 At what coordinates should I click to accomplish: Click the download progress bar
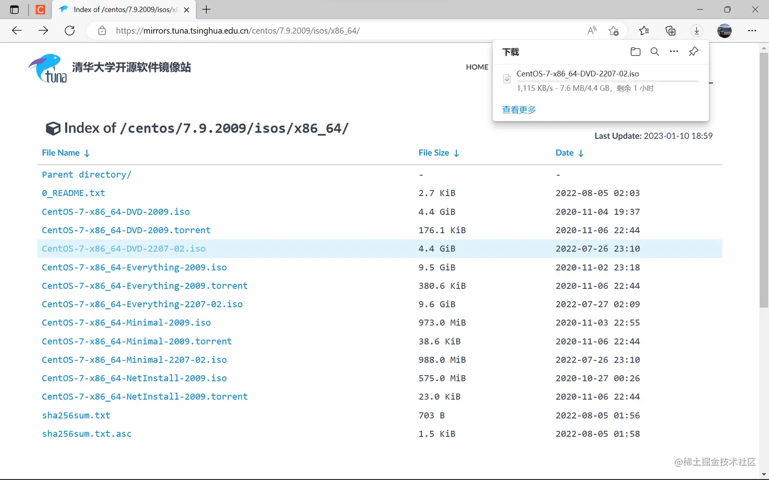[x=608, y=81]
